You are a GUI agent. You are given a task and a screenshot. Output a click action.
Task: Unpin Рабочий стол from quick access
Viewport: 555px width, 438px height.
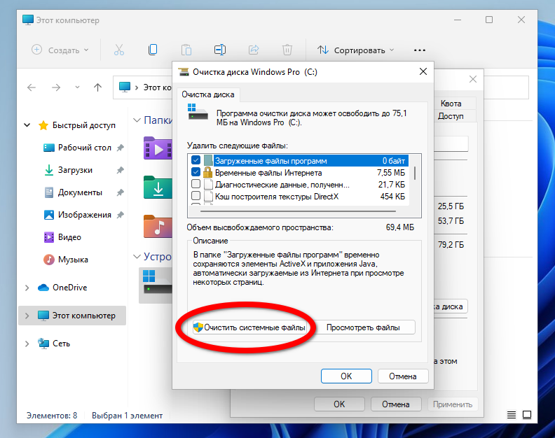(121, 148)
